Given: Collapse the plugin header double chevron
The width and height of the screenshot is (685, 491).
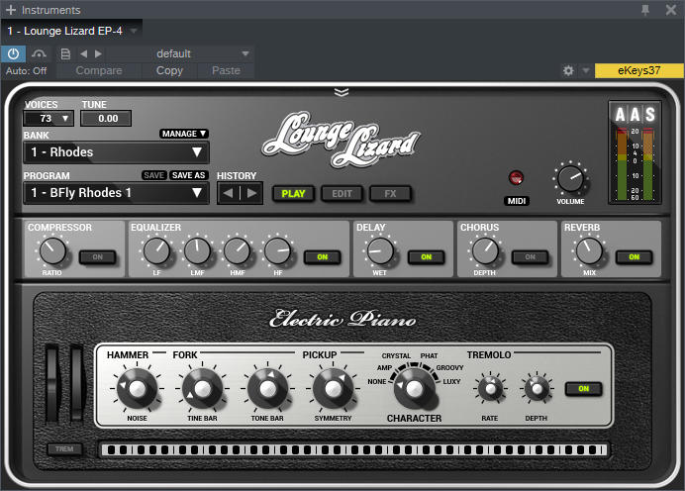Looking at the screenshot, I should click(x=342, y=92).
